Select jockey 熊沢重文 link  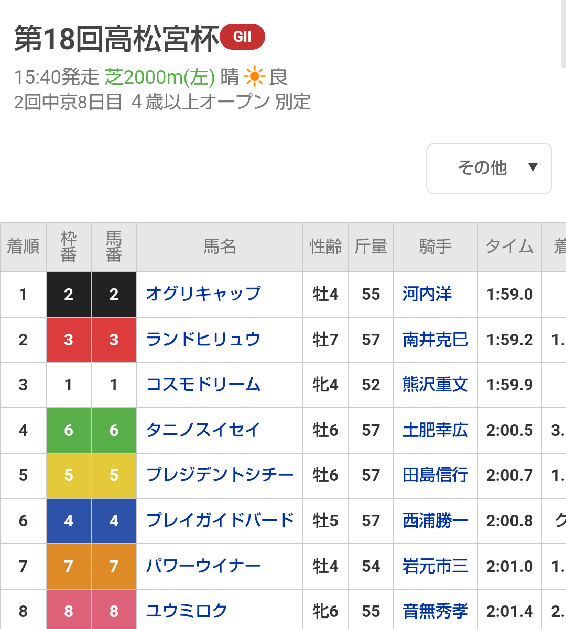(x=435, y=385)
